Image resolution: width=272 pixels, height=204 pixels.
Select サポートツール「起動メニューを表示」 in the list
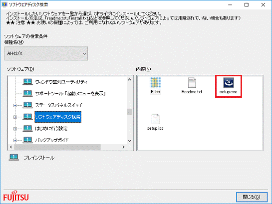coord(70,93)
